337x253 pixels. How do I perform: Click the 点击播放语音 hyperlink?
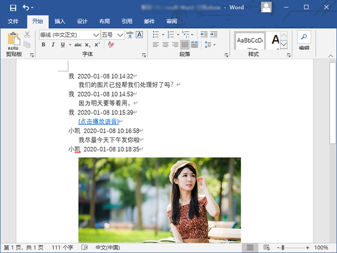pos(98,121)
